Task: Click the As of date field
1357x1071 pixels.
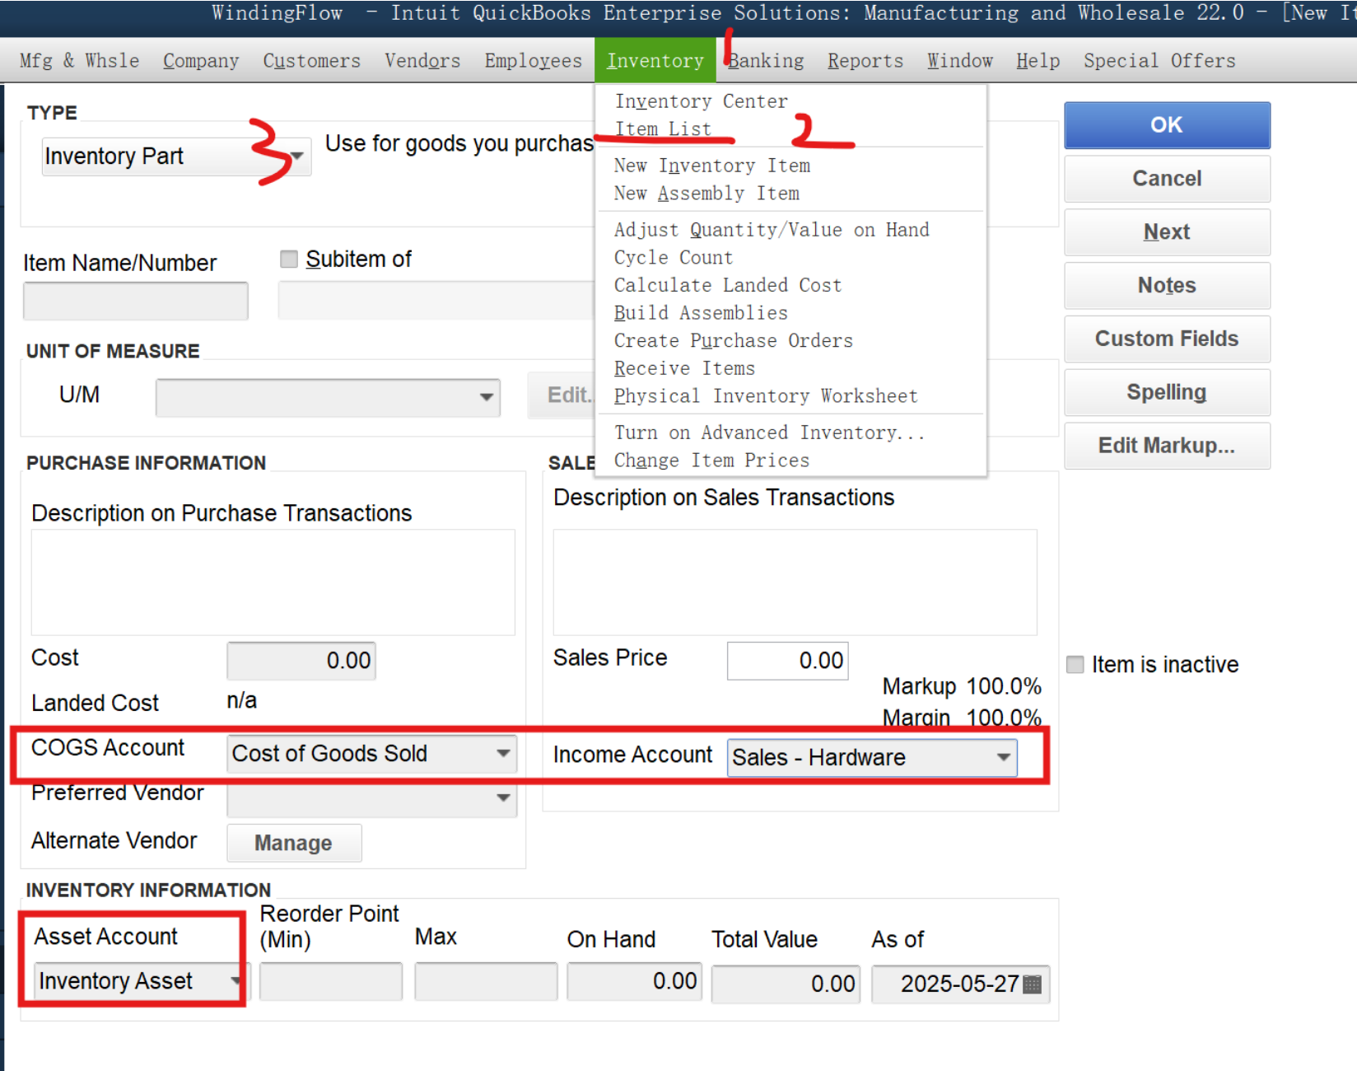Action: point(960,984)
